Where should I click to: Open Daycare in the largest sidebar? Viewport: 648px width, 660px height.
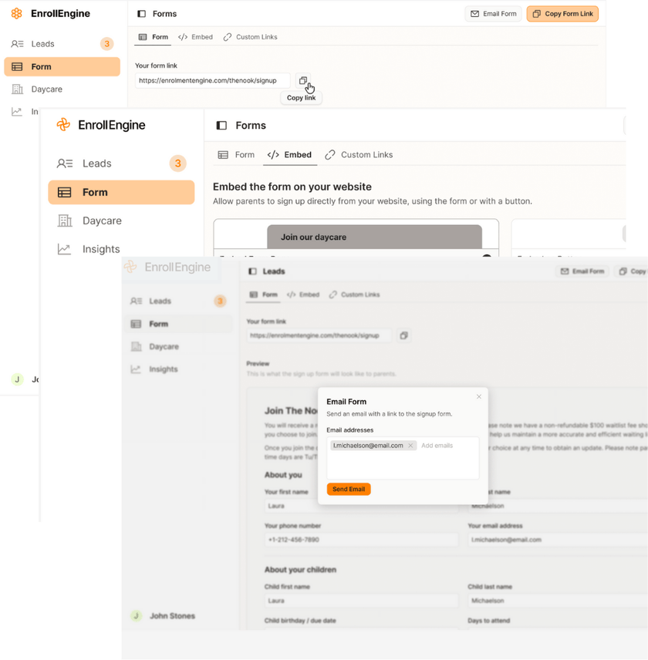(102, 221)
